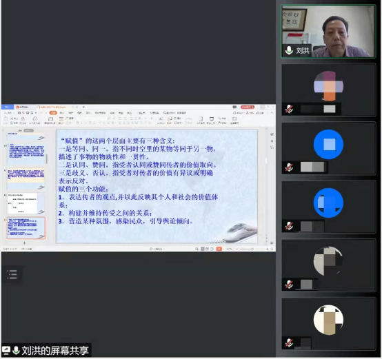Collapse the ribbon with the chevron arrow
The width and height of the screenshot is (382, 359).
(272, 113)
